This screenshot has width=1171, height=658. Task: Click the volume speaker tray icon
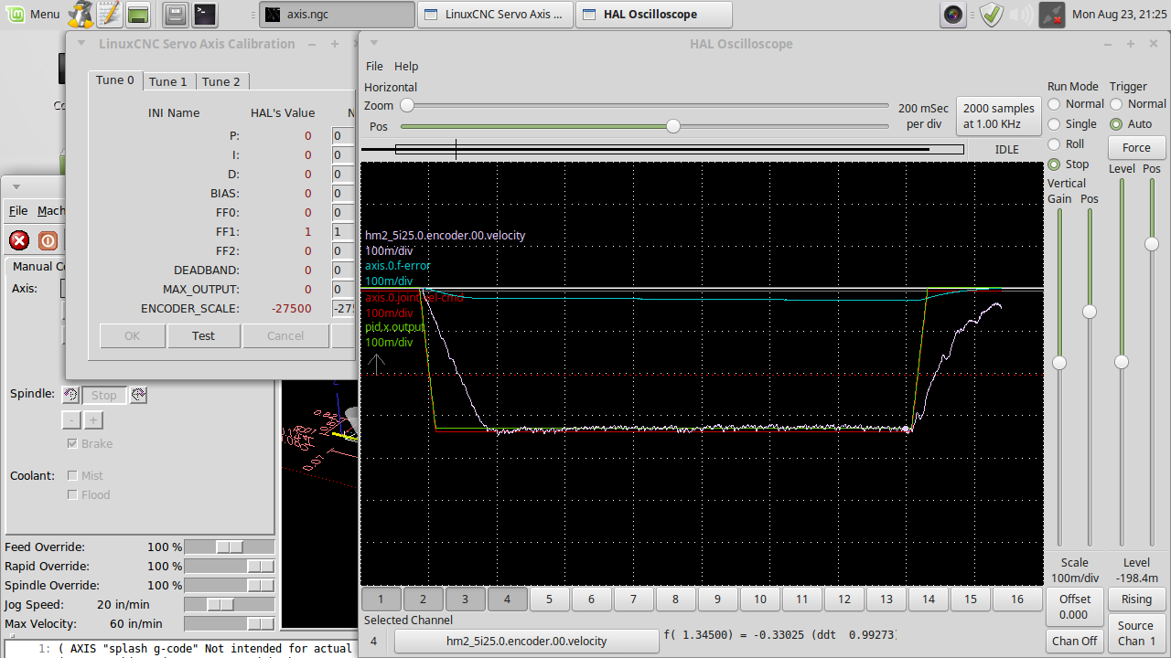(1023, 15)
